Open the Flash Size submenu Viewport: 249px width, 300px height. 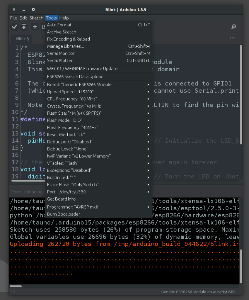[x=98, y=113]
